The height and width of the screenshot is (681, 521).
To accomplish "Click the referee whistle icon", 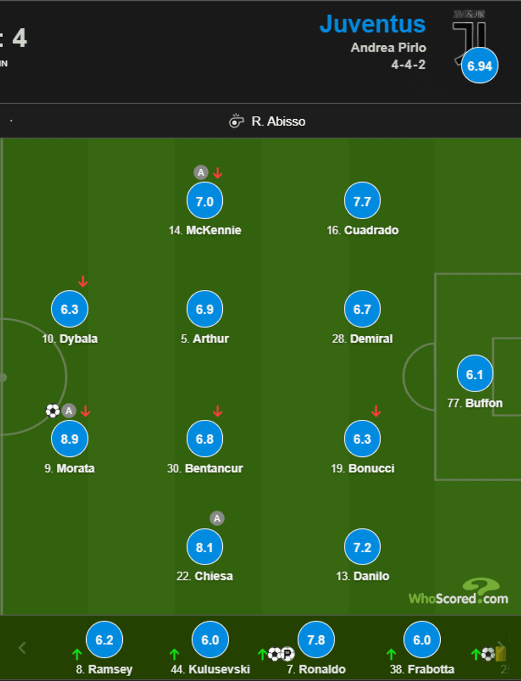I will (236, 121).
